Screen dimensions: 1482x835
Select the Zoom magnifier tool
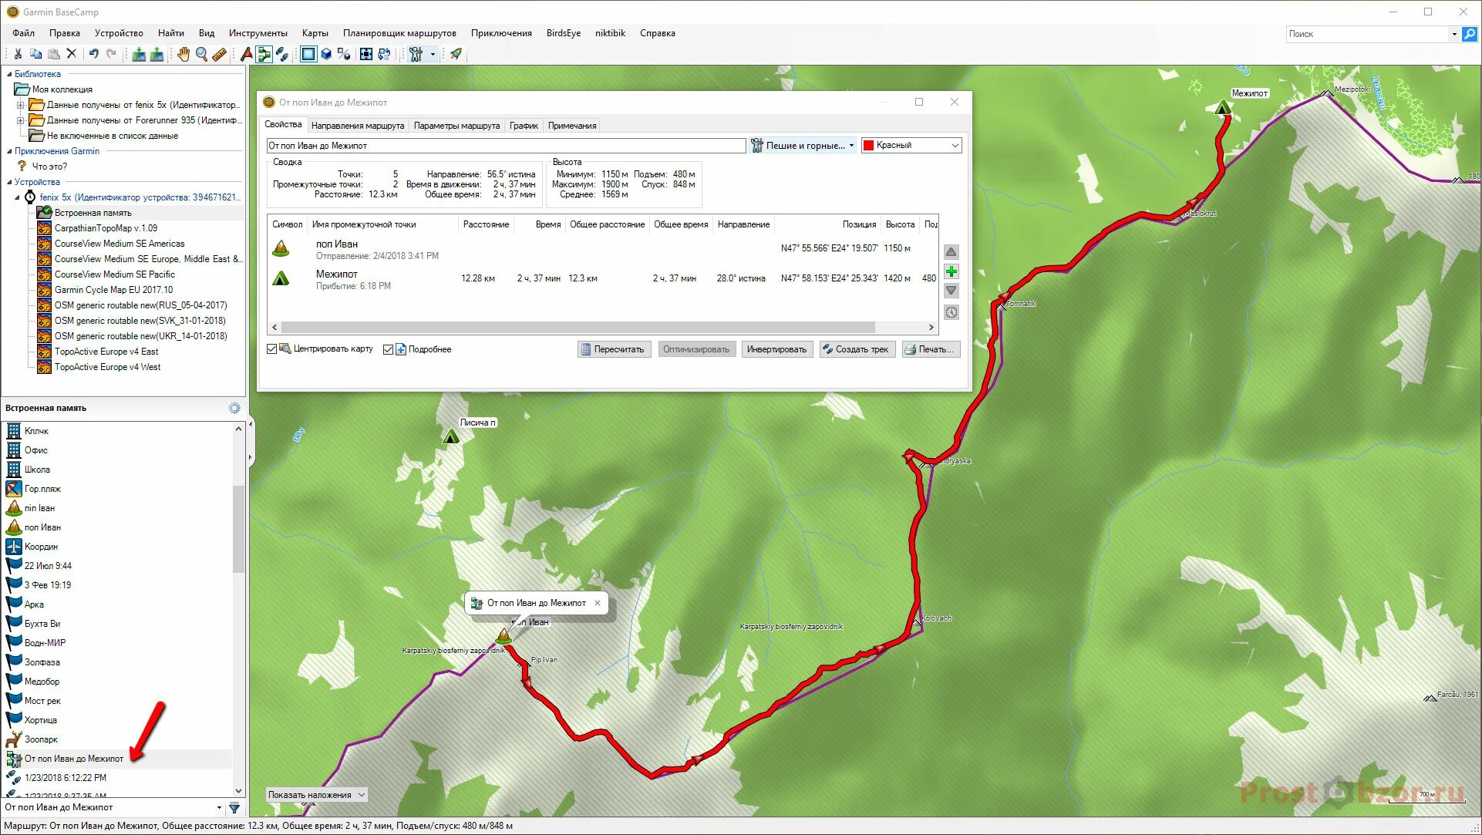pyautogui.click(x=201, y=54)
